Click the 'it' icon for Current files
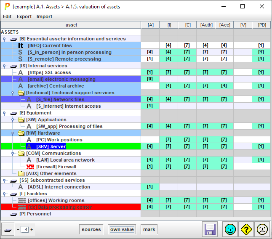 (21, 45)
